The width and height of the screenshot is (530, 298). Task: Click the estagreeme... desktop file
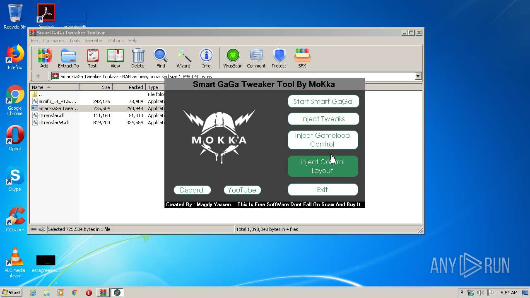(46, 263)
